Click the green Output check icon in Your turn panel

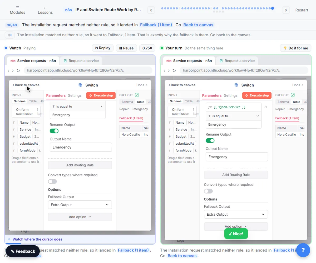293,95
